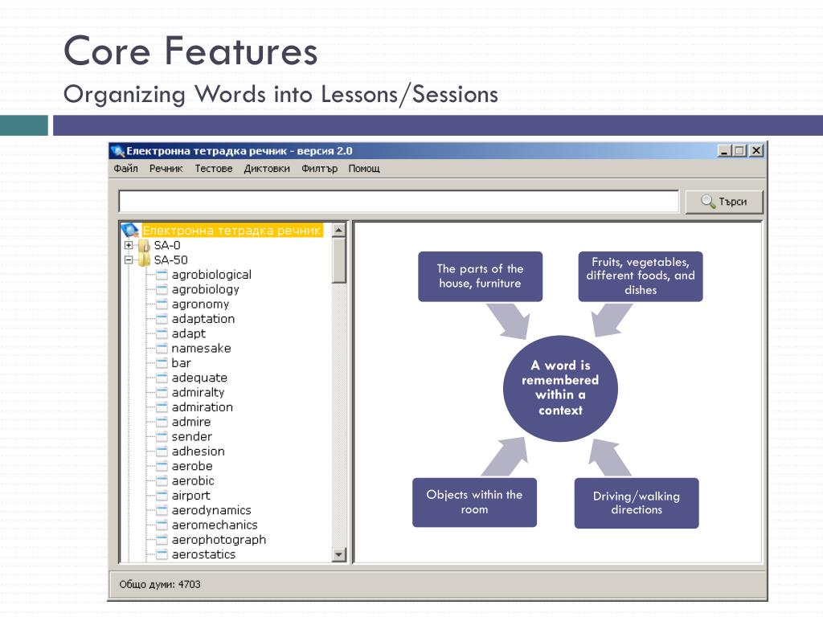Click the aeromechanics entry icon
This screenshot has width=823, height=617.
click(x=162, y=524)
